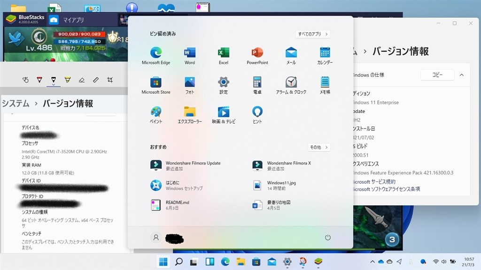481x270 pixels.
Task: Copy Windows specs with コピー button
Action: (437, 75)
